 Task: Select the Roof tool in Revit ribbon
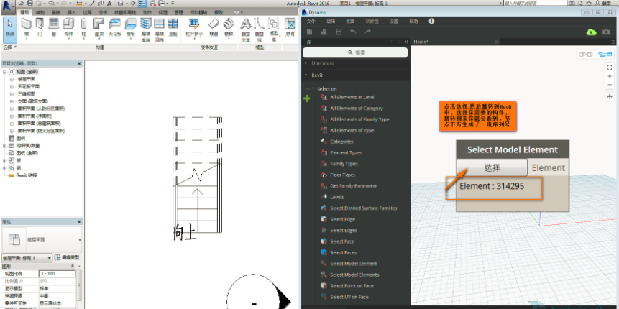click(98, 28)
